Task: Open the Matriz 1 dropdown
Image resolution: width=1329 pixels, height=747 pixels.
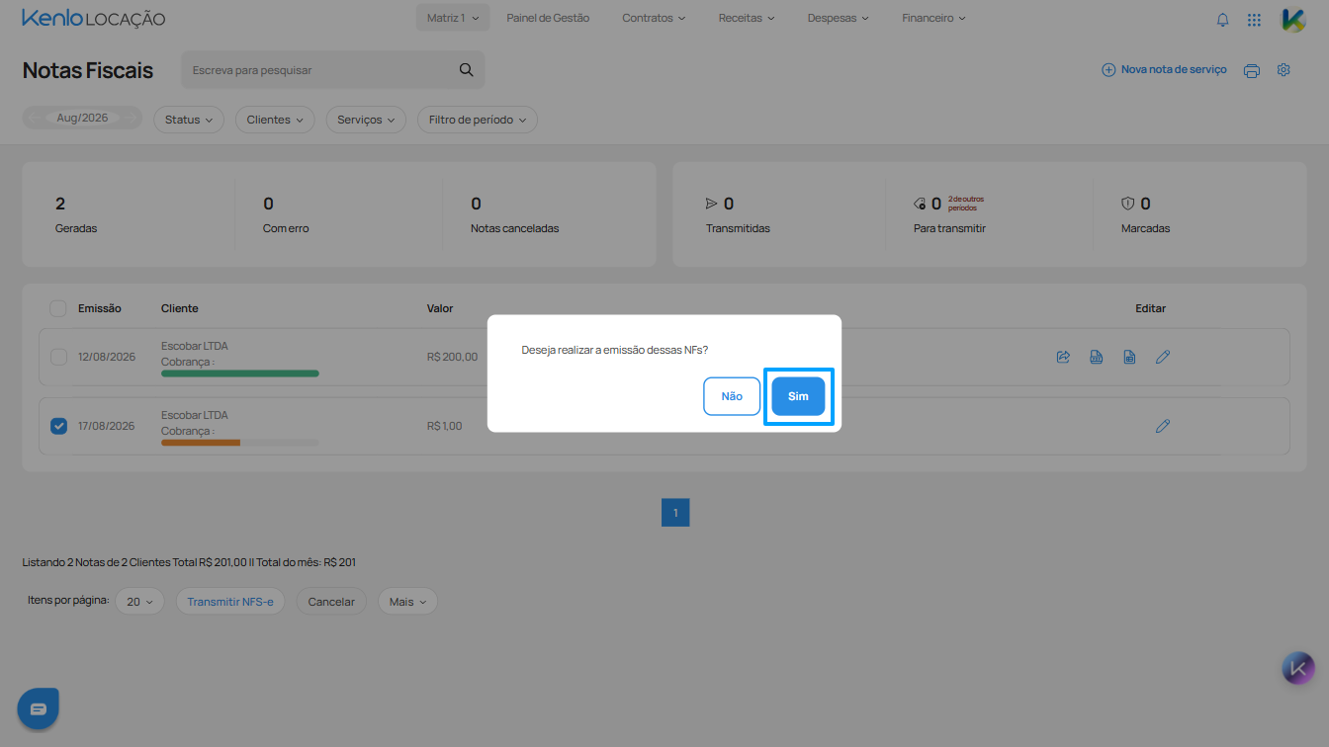Action: (x=453, y=18)
